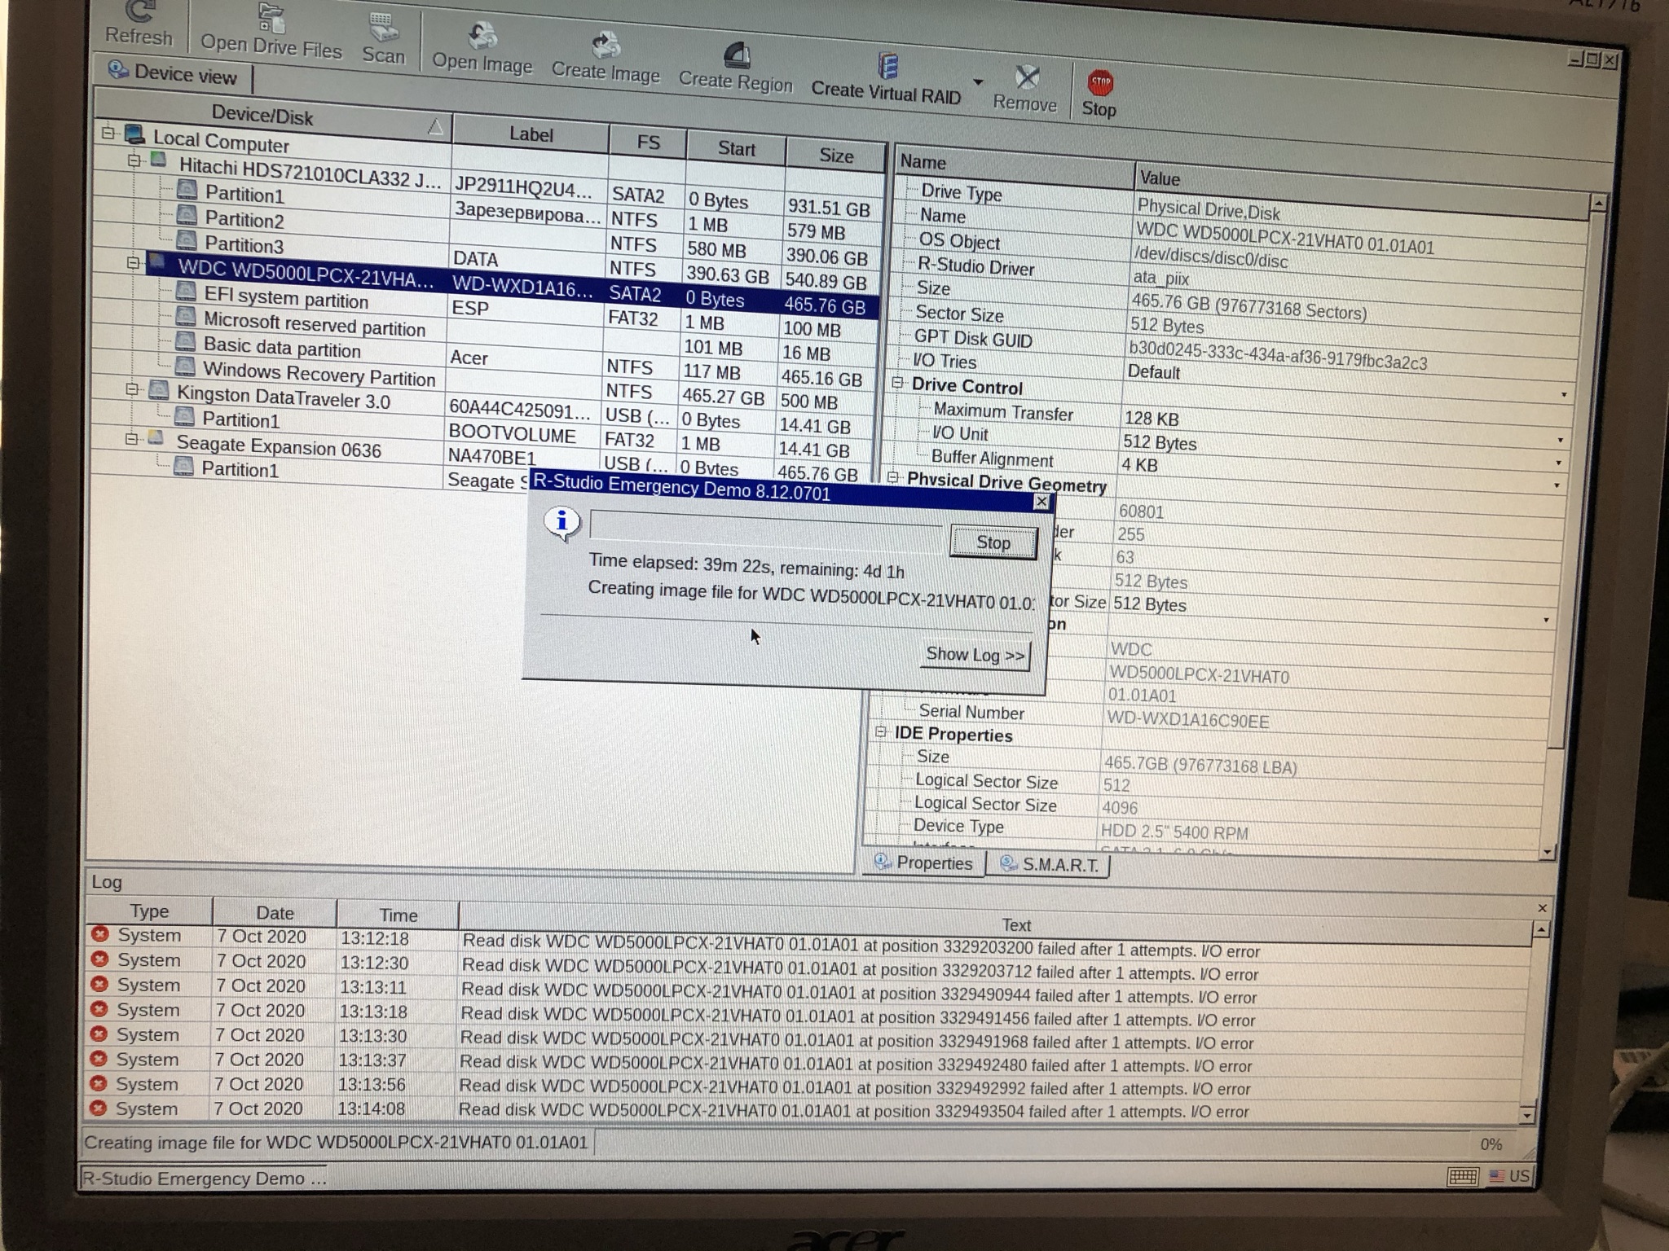Viewport: 1669px width, 1251px height.
Task: Click error icon of 13:12:18 log entry
Action: [100, 934]
